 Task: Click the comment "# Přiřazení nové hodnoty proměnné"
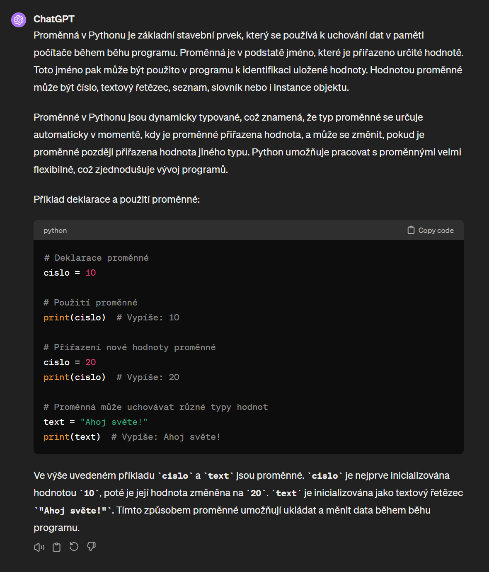[130, 347]
